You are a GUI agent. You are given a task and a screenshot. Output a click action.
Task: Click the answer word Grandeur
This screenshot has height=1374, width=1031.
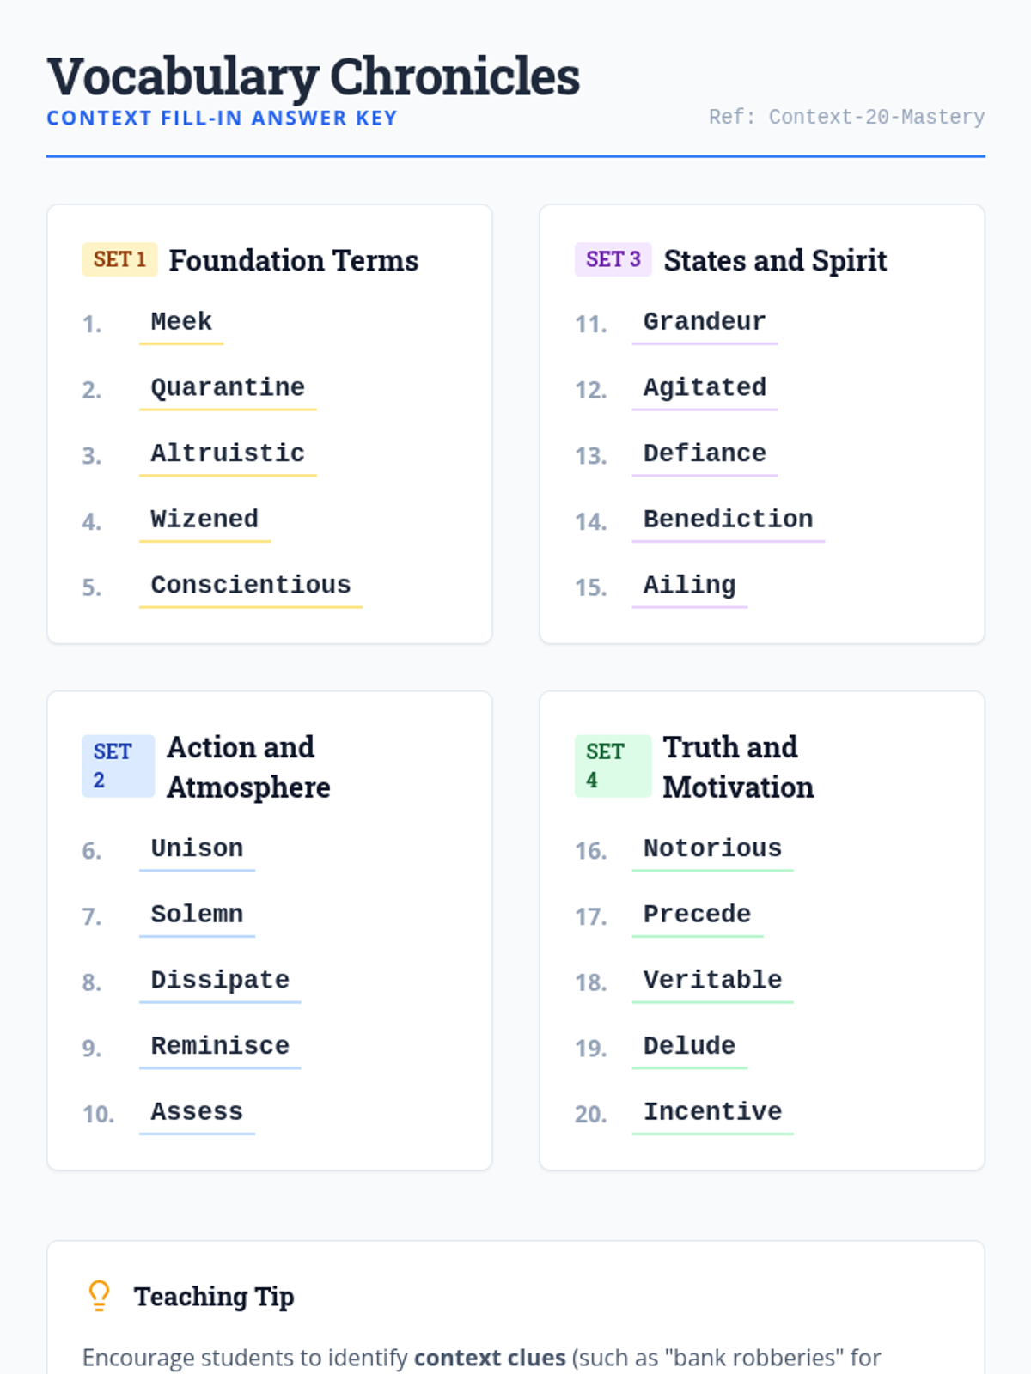click(704, 321)
